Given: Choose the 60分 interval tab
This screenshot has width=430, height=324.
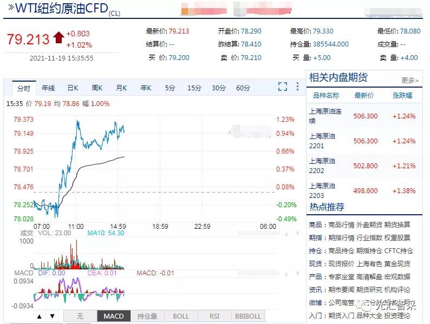Looking at the screenshot, I should (x=243, y=88).
